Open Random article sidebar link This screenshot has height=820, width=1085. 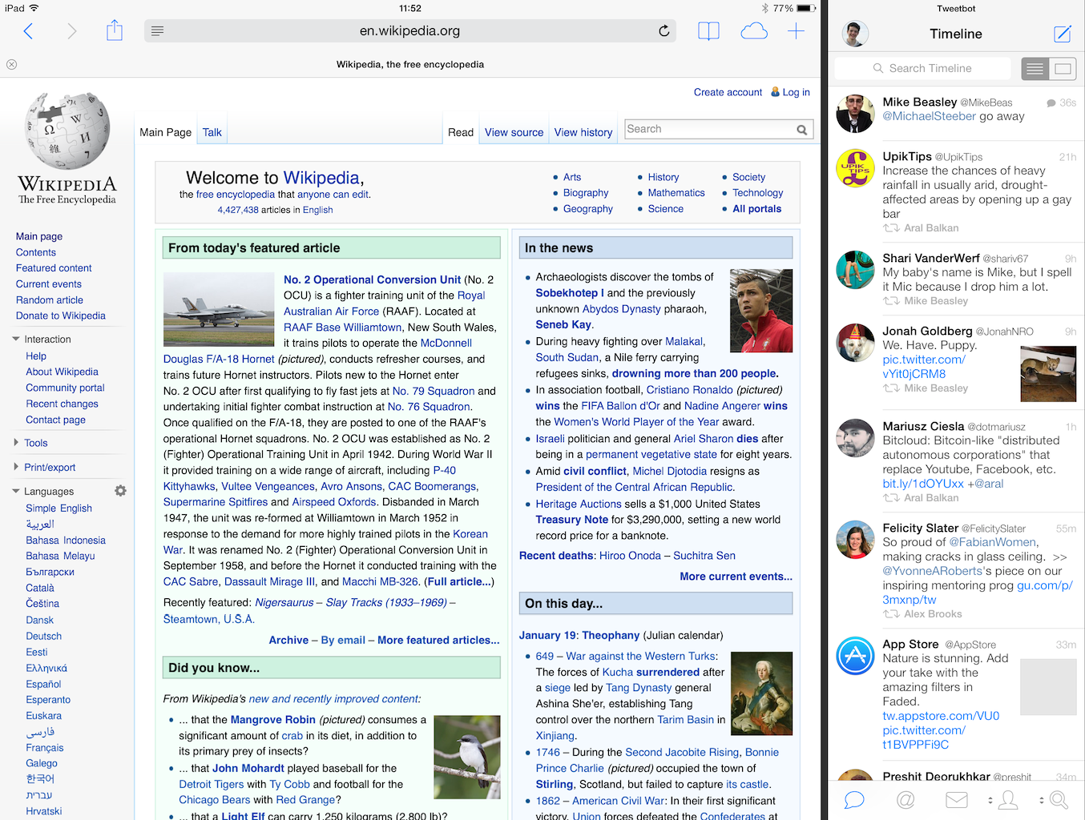[50, 299]
